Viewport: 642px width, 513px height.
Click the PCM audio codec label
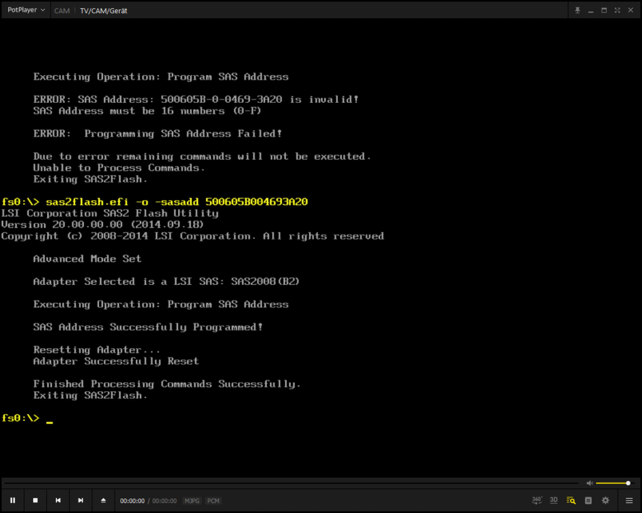point(213,501)
